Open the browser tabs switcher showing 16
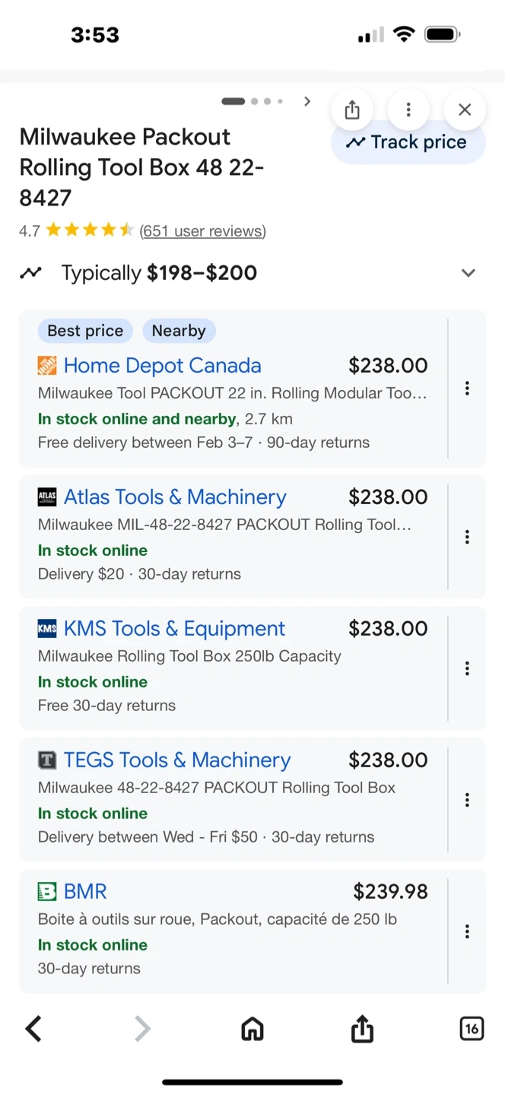This screenshot has height=1095, width=505. click(472, 1029)
